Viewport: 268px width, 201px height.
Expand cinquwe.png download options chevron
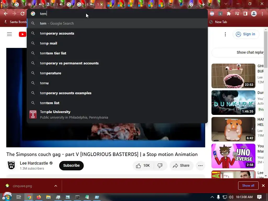pos(56,186)
